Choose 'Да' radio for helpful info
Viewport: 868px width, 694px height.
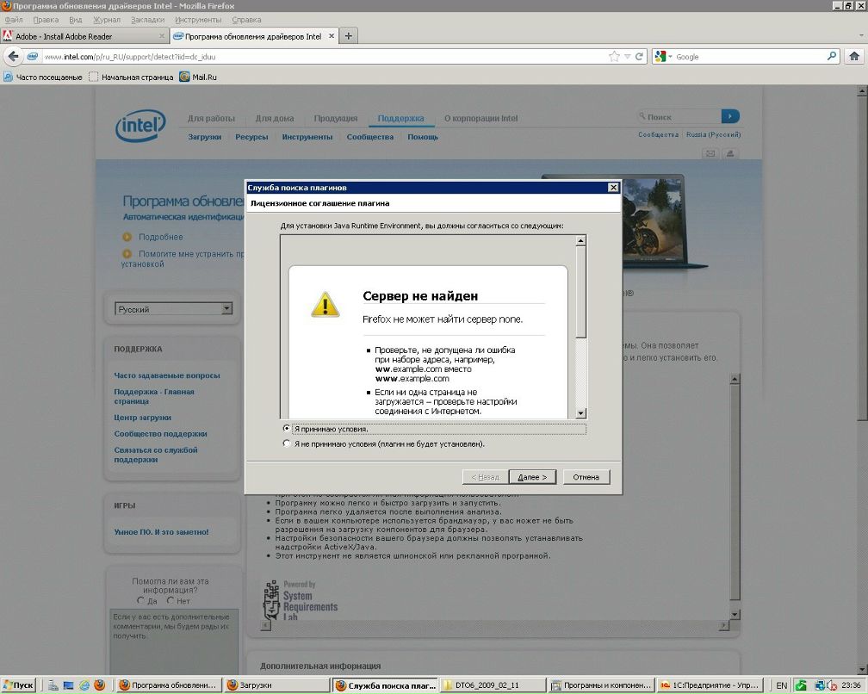click(141, 601)
